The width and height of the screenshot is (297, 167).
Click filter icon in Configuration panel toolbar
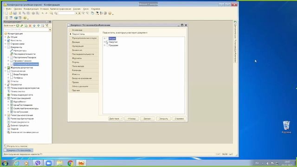click(x=47, y=26)
